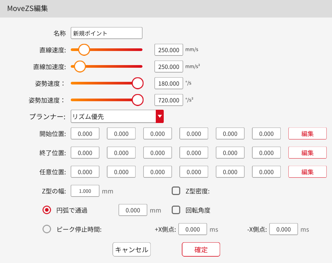Select the 円弧で通過 radio button

coord(47,210)
